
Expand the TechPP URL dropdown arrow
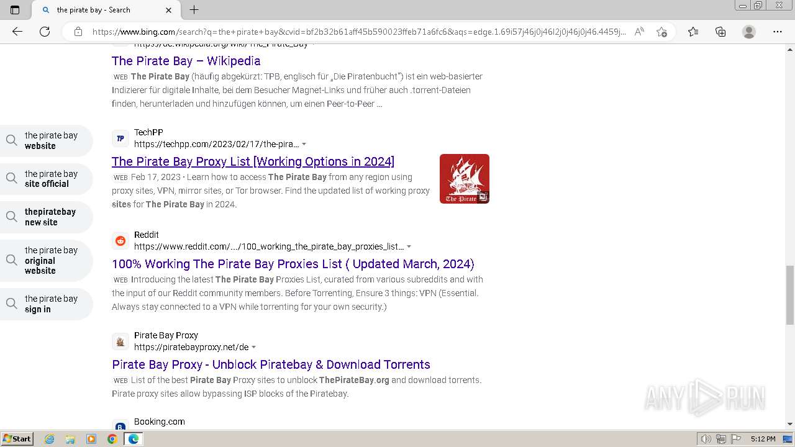[x=304, y=145]
